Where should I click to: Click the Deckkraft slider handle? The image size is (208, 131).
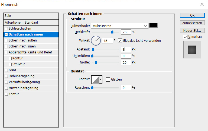(x=112, y=32)
